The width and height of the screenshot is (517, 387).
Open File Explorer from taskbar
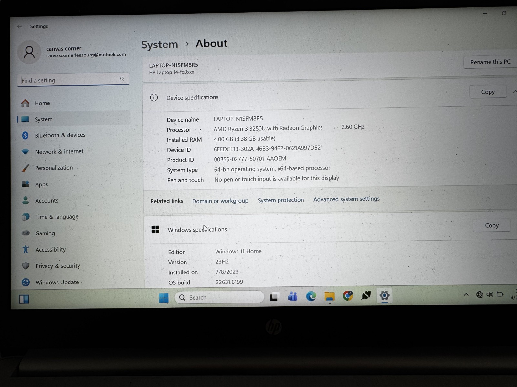pyautogui.click(x=330, y=296)
